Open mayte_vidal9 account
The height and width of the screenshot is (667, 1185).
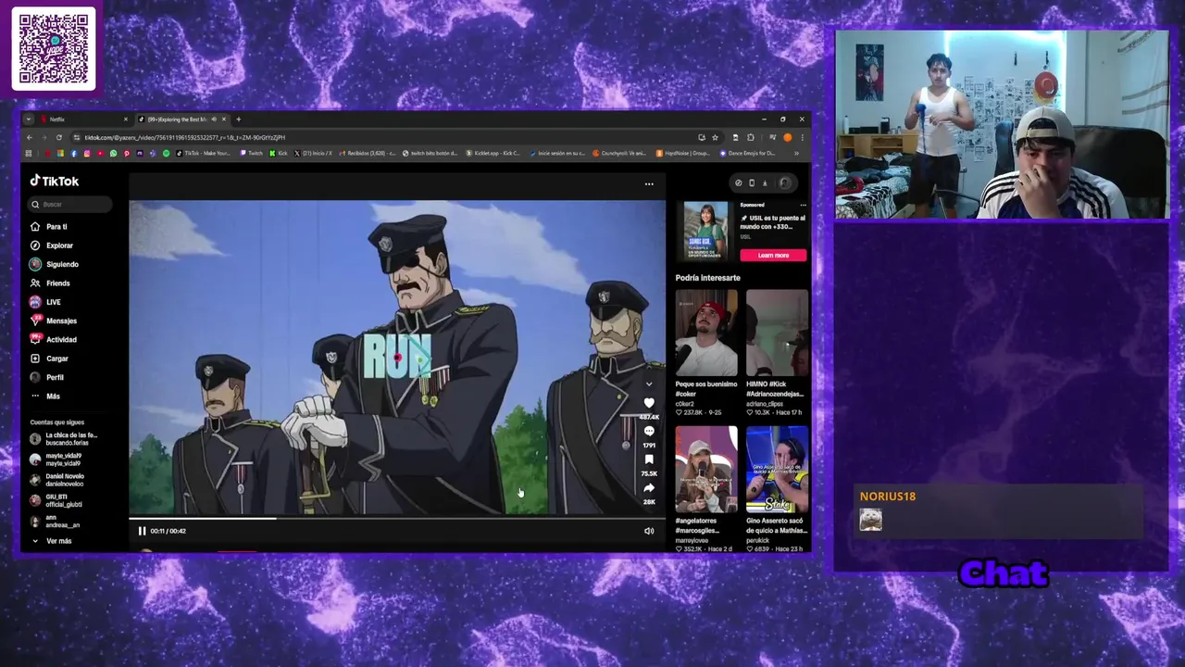[x=56, y=459]
